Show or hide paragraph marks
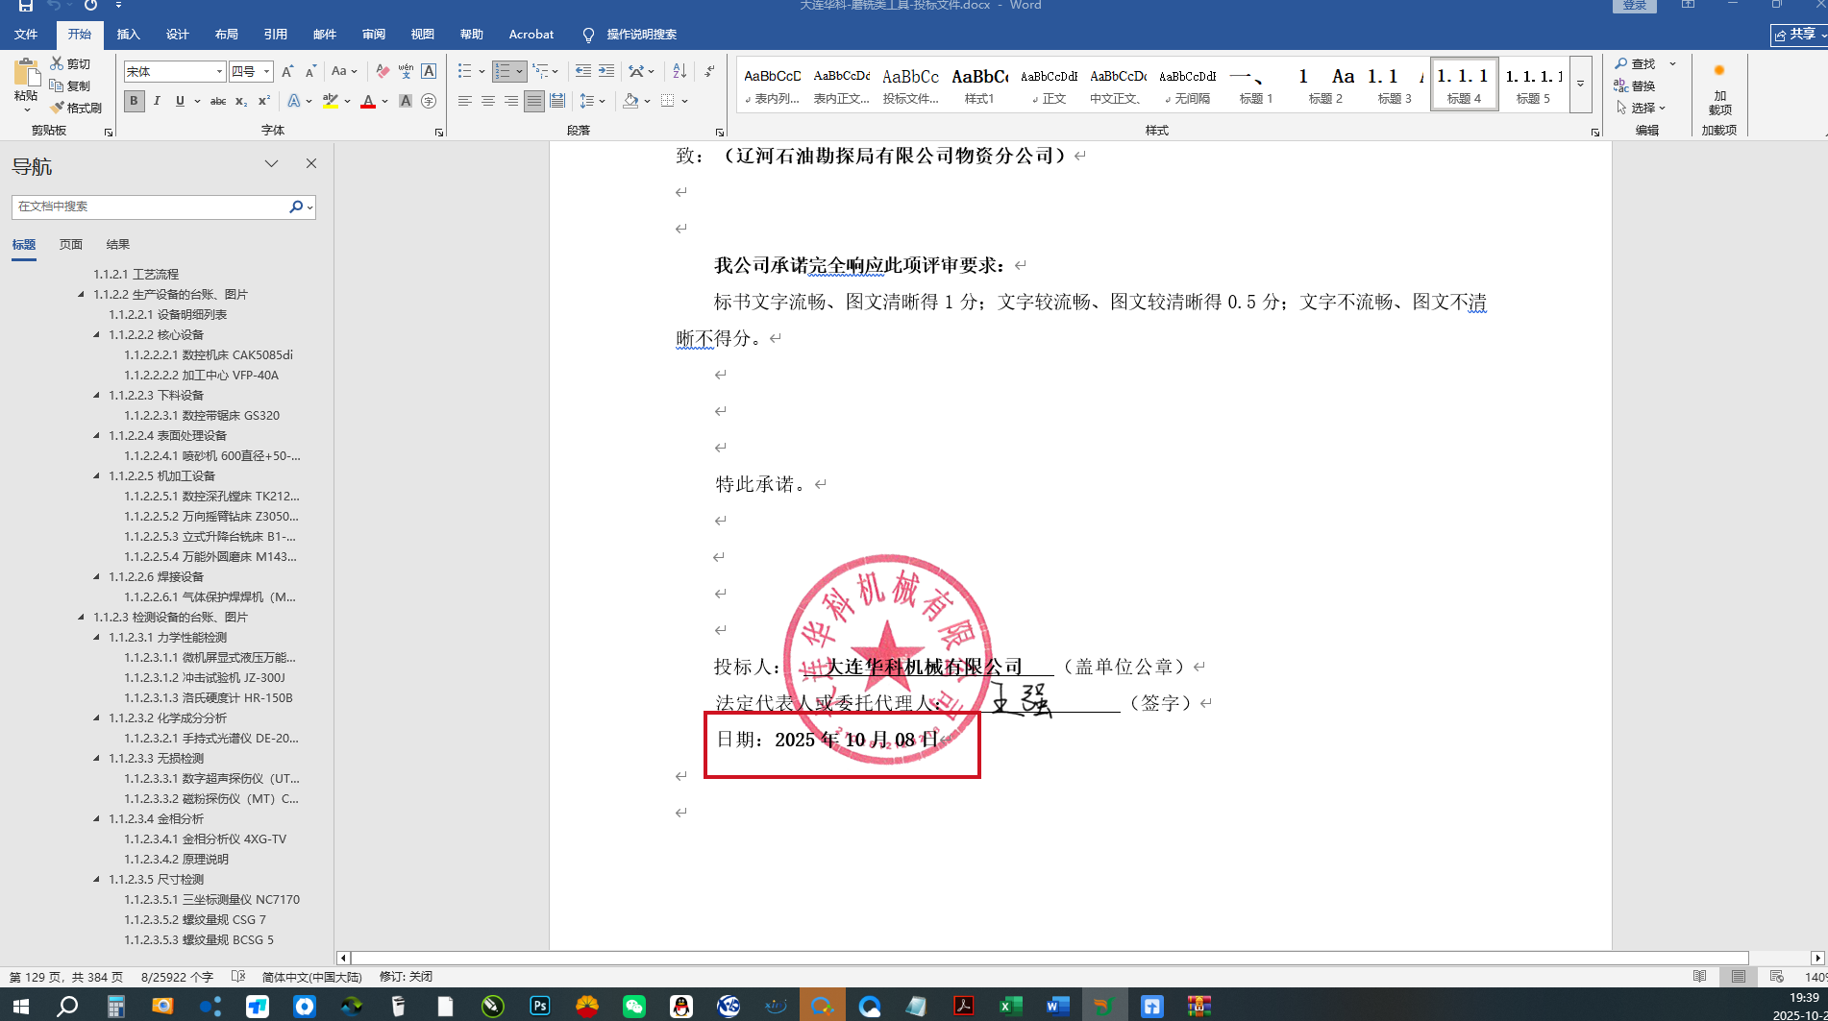This screenshot has width=1828, height=1021. (709, 71)
